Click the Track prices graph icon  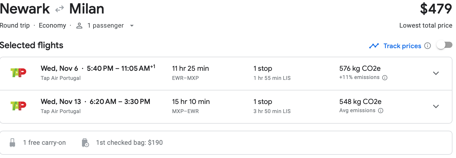tap(374, 46)
